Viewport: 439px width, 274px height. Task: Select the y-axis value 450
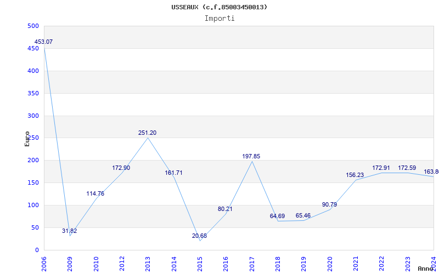(x=33, y=48)
